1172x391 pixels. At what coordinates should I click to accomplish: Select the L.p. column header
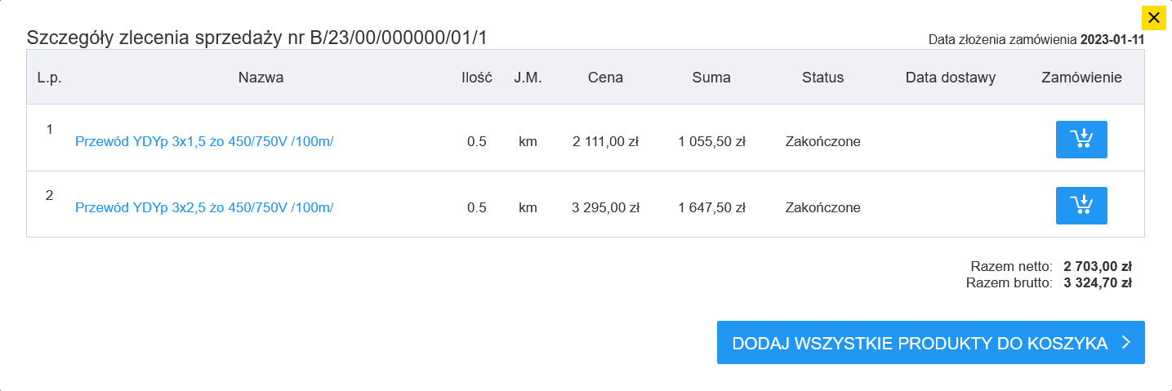click(x=49, y=78)
